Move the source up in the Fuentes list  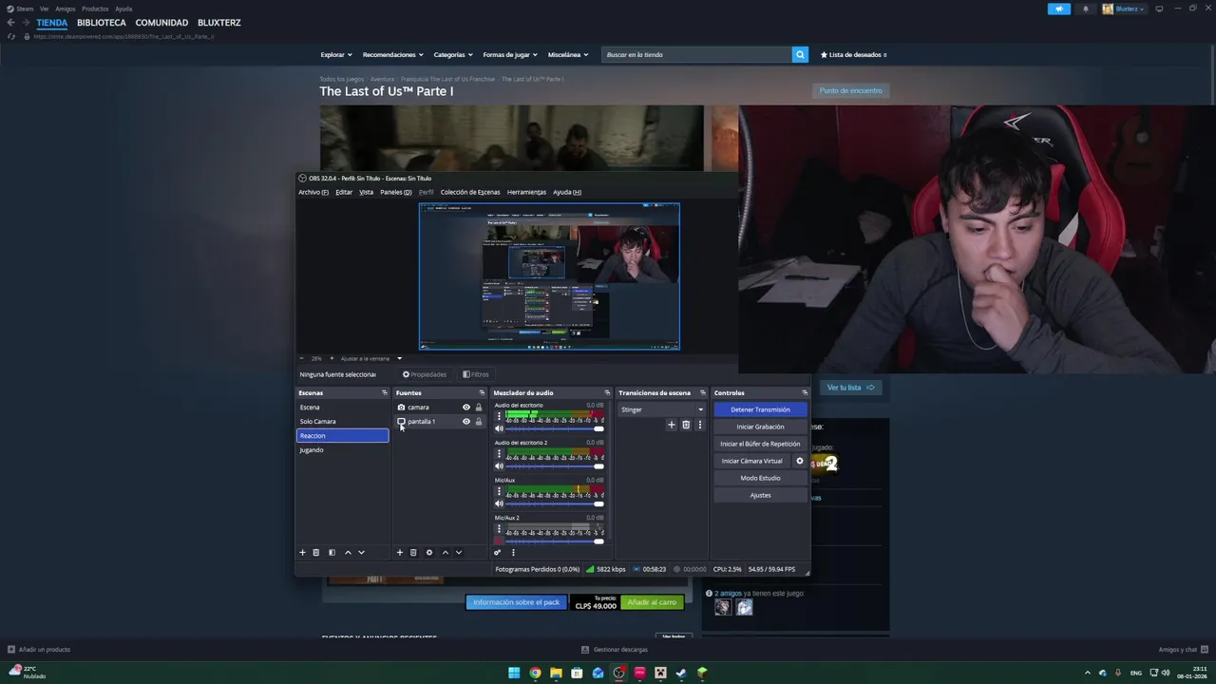(445, 553)
